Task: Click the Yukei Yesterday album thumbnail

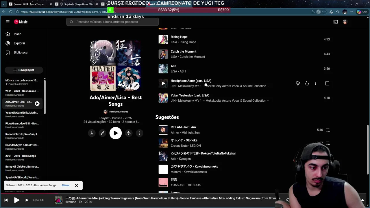Action: [x=163, y=98]
